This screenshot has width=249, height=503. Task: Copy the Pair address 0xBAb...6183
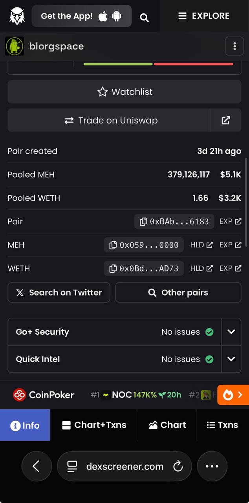pos(174,221)
